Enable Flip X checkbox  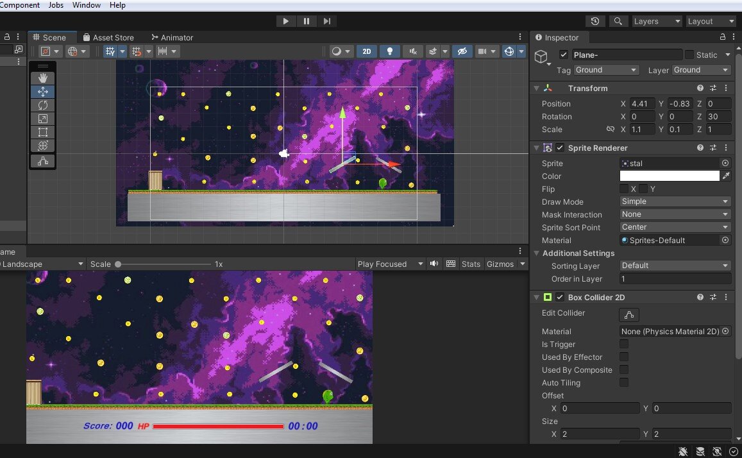(x=624, y=189)
